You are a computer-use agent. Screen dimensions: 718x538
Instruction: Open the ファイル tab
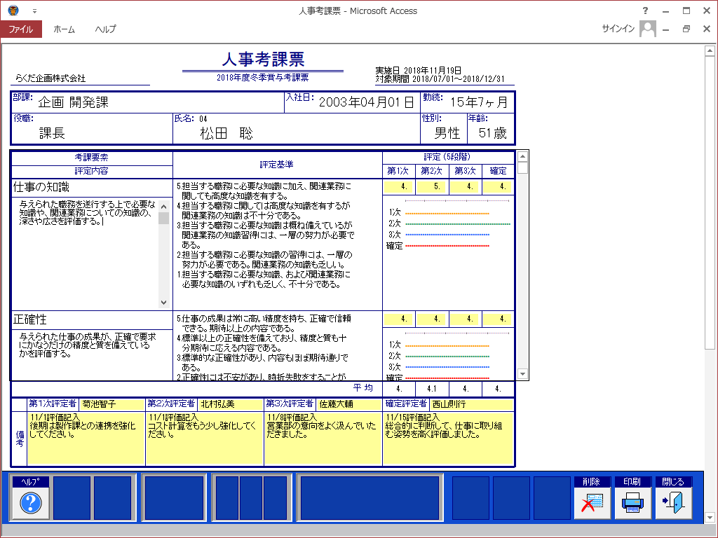[21, 29]
